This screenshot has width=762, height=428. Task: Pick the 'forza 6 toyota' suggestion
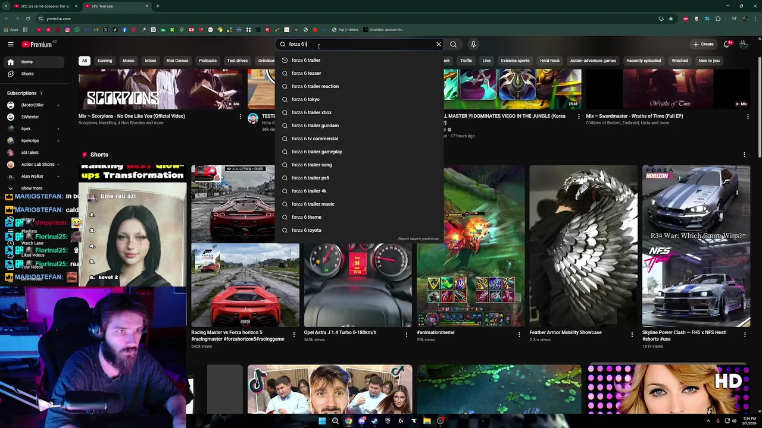click(360, 230)
